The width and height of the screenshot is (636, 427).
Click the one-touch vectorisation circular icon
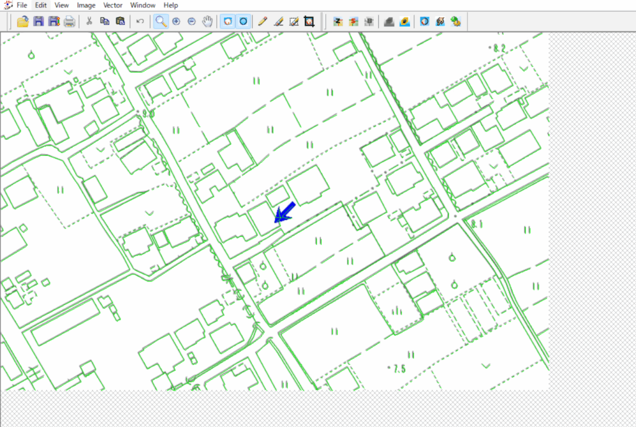pos(424,22)
